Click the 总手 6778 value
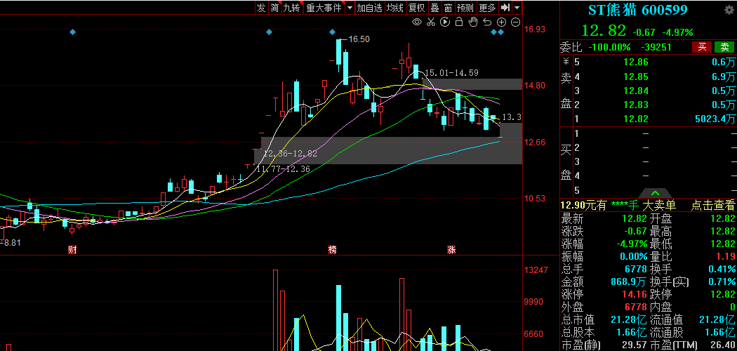This screenshot has height=351, width=737. 637,270
